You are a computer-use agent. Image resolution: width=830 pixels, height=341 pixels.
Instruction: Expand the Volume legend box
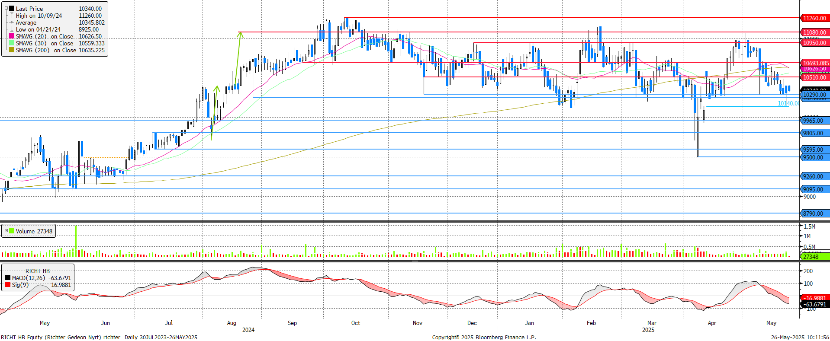click(6, 231)
